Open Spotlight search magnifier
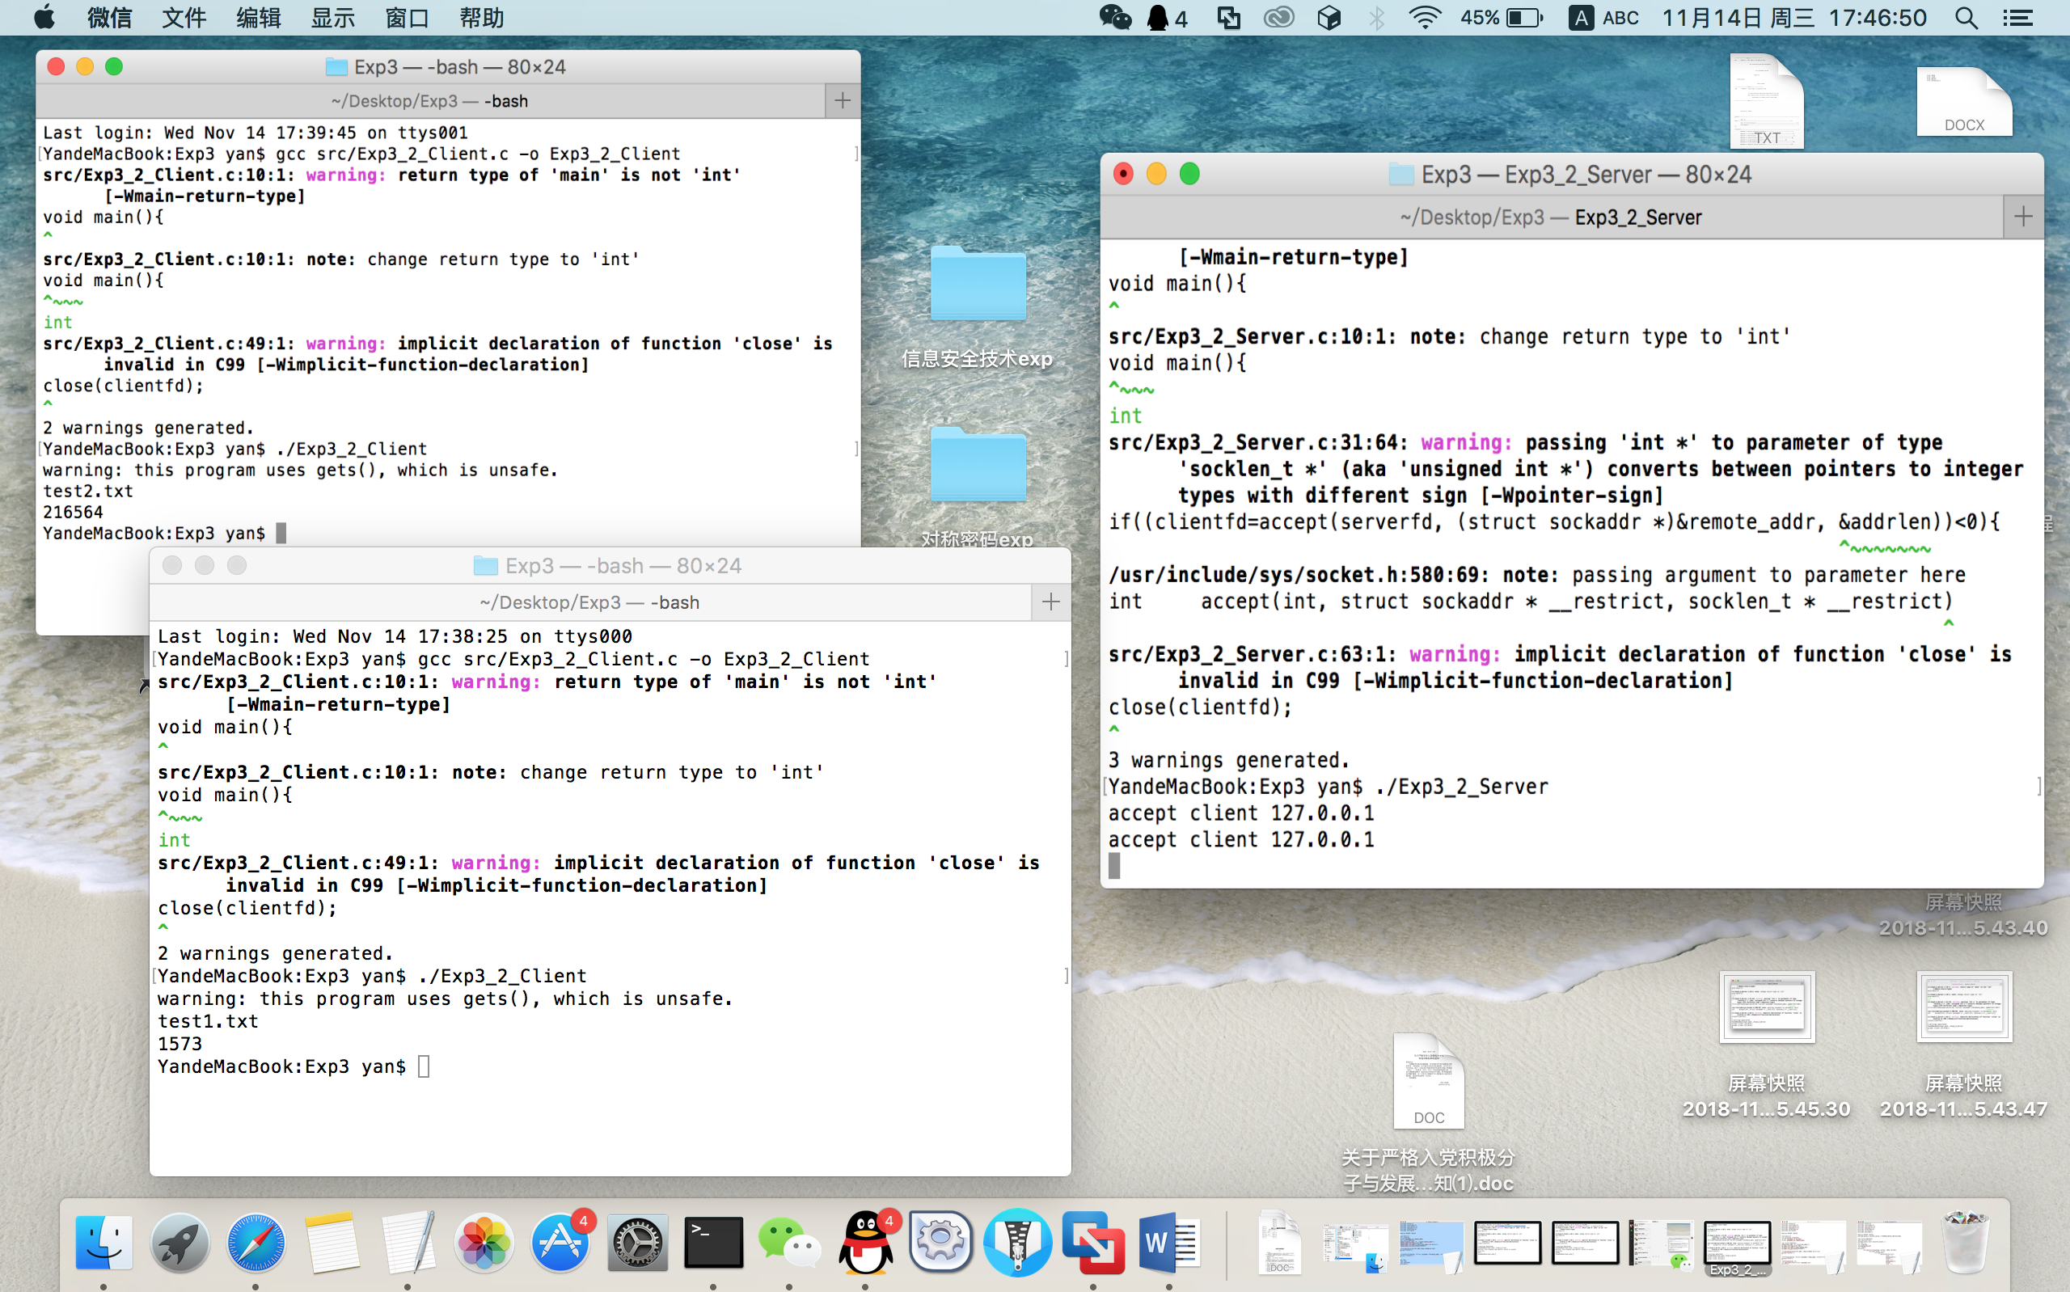The width and height of the screenshot is (2070, 1292). tap(1966, 17)
